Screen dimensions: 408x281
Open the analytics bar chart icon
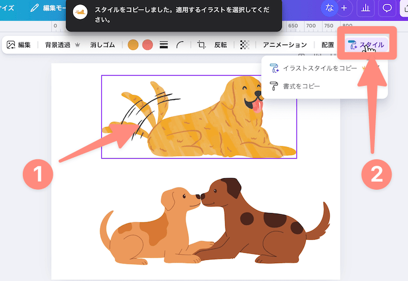pyautogui.click(x=366, y=8)
